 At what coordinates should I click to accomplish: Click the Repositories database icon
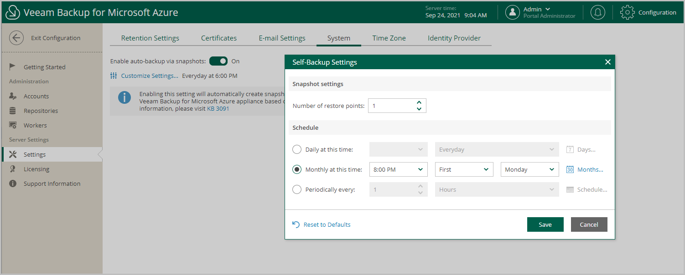click(13, 111)
